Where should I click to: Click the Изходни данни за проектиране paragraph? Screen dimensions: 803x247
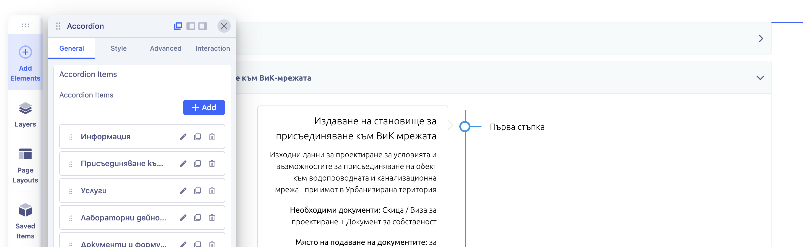click(x=353, y=172)
